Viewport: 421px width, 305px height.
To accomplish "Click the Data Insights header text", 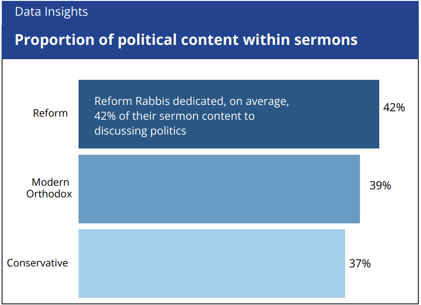I will (51, 12).
